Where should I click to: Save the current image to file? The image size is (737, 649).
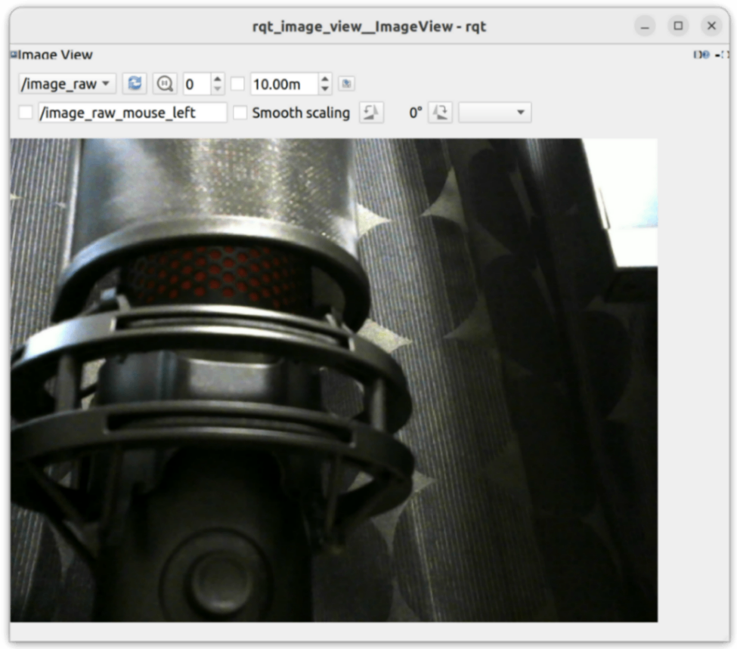pos(347,84)
